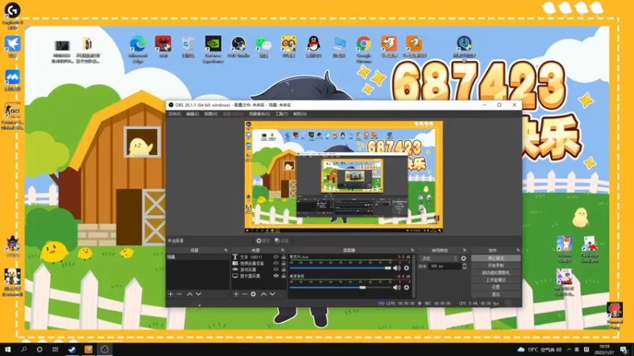Open Task View on the taskbar
The image size is (634, 356).
55,350
